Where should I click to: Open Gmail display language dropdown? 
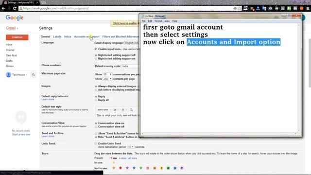point(132,43)
